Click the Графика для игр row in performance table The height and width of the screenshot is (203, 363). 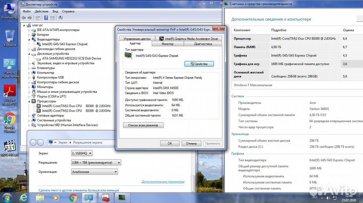[297, 64]
